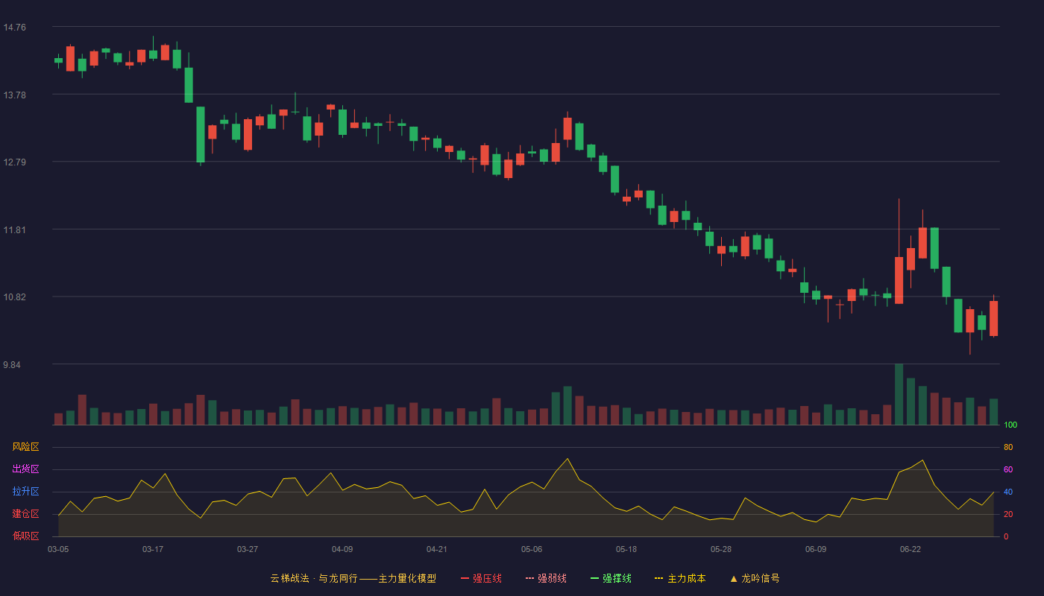Click the first candlestick above 03-05
The width and height of the screenshot is (1044, 596).
pos(58,60)
